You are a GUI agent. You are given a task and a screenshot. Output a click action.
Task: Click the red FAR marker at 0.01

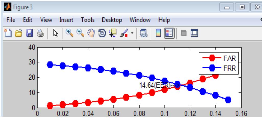pyautogui.click(x=50, y=106)
